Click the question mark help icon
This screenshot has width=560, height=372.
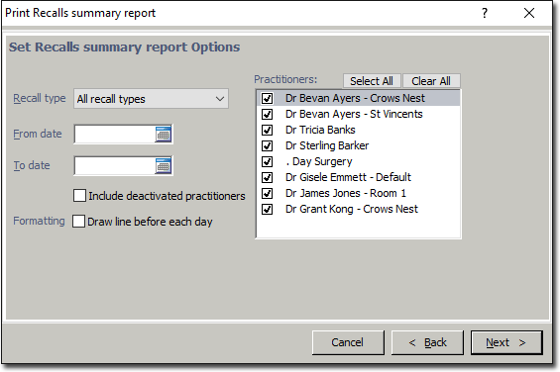[x=485, y=13]
